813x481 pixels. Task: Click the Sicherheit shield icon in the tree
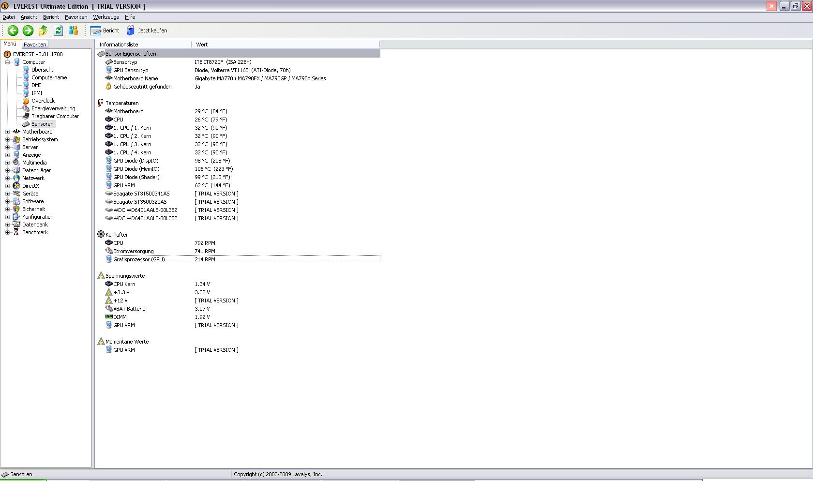[16, 209]
